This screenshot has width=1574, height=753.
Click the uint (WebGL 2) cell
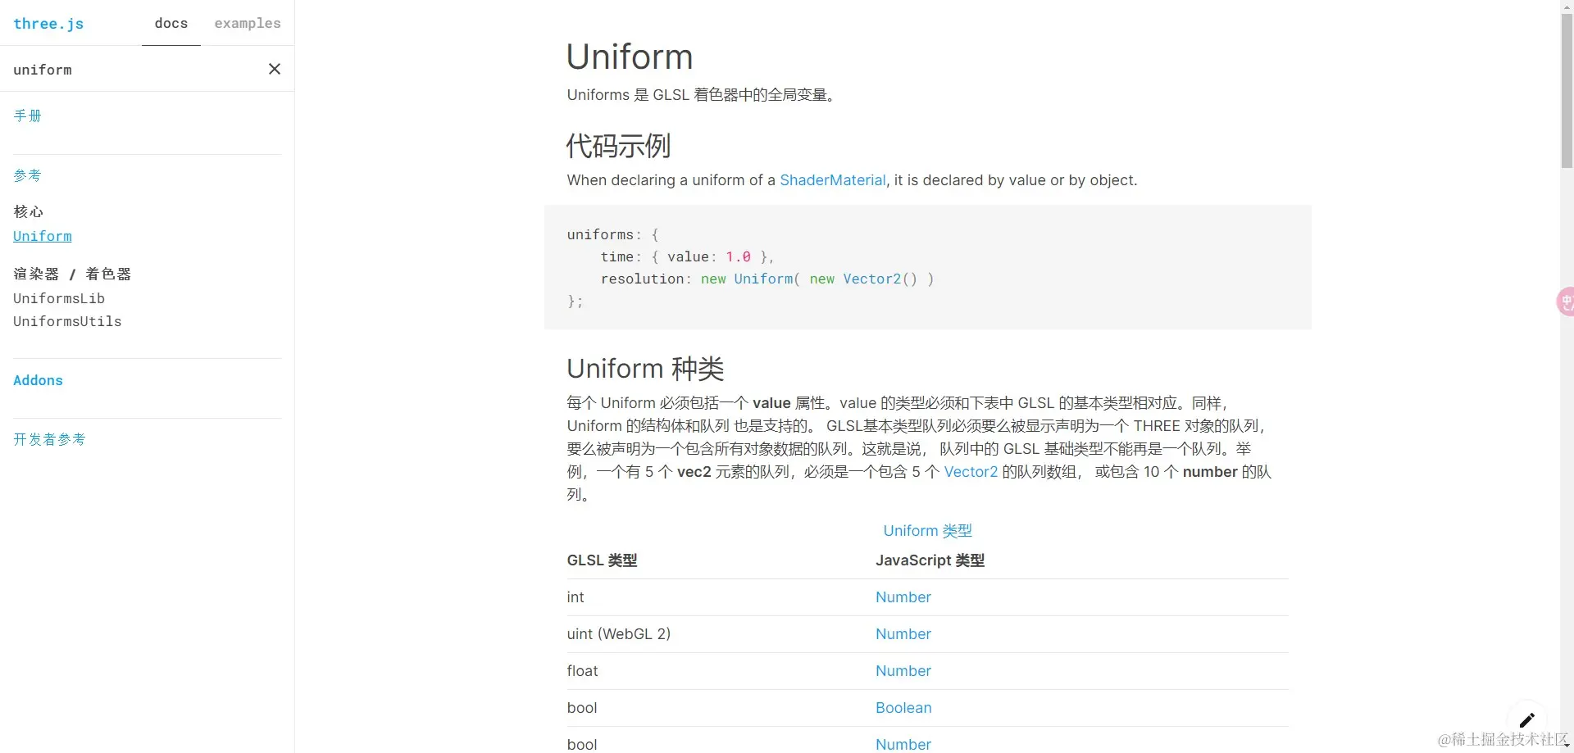(618, 634)
